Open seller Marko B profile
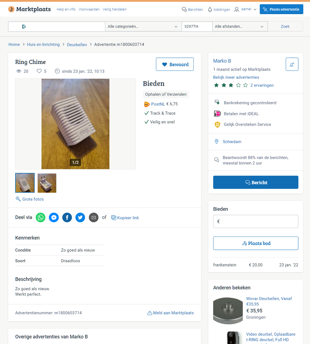310x344 pixels. click(x=222, y=61)
